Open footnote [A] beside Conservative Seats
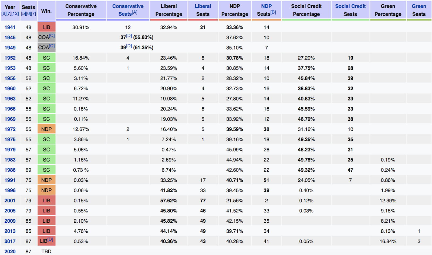 [x=135, y=12]
